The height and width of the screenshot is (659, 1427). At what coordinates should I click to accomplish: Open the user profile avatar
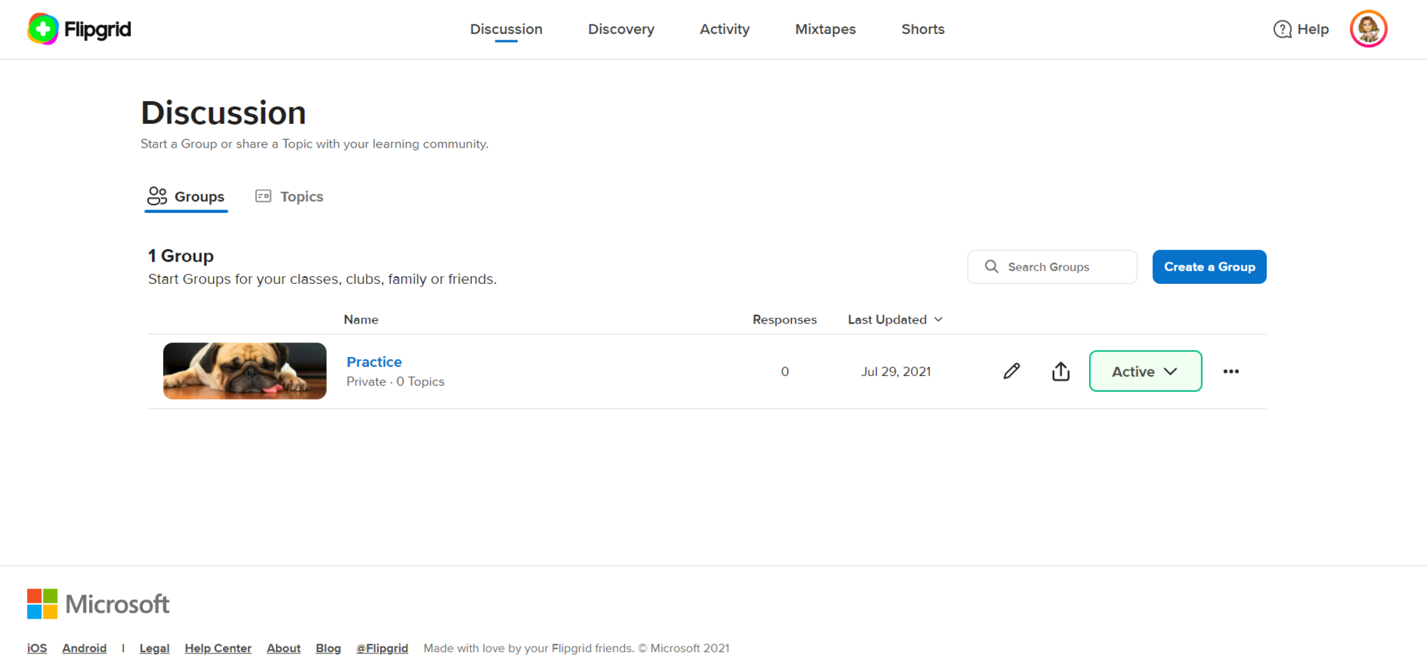point(1368,29)
